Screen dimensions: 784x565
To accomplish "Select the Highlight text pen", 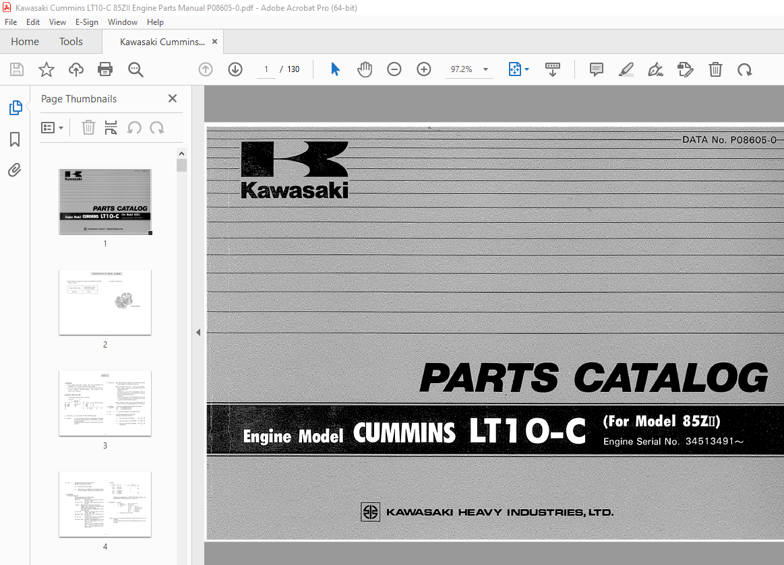I will (626, 69).
